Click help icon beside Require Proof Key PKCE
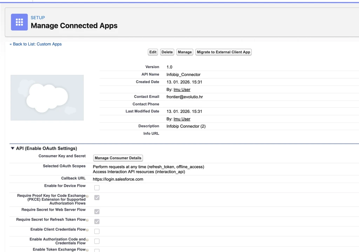 coord(87,196)
